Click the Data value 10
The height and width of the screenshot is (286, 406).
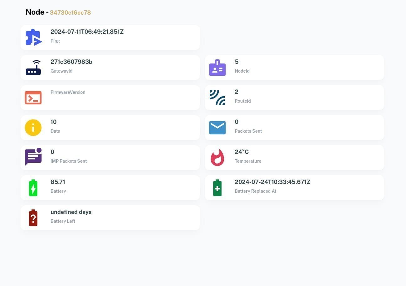pyautogui.click(x=54, y=122)
